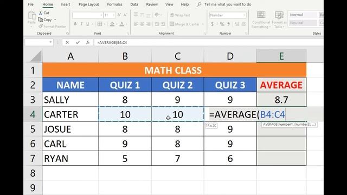Click the Select All corner triangle
The height and width of the screenshot is (195, 347).
tap(36, 56)
